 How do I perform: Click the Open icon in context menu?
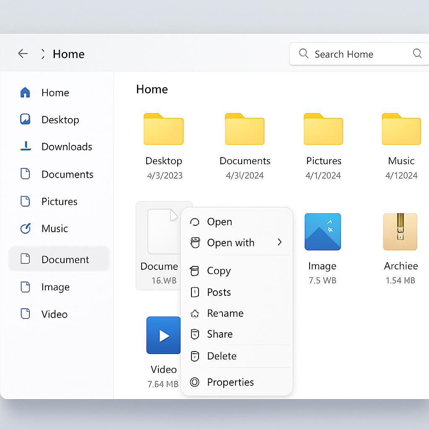[194, 222]
